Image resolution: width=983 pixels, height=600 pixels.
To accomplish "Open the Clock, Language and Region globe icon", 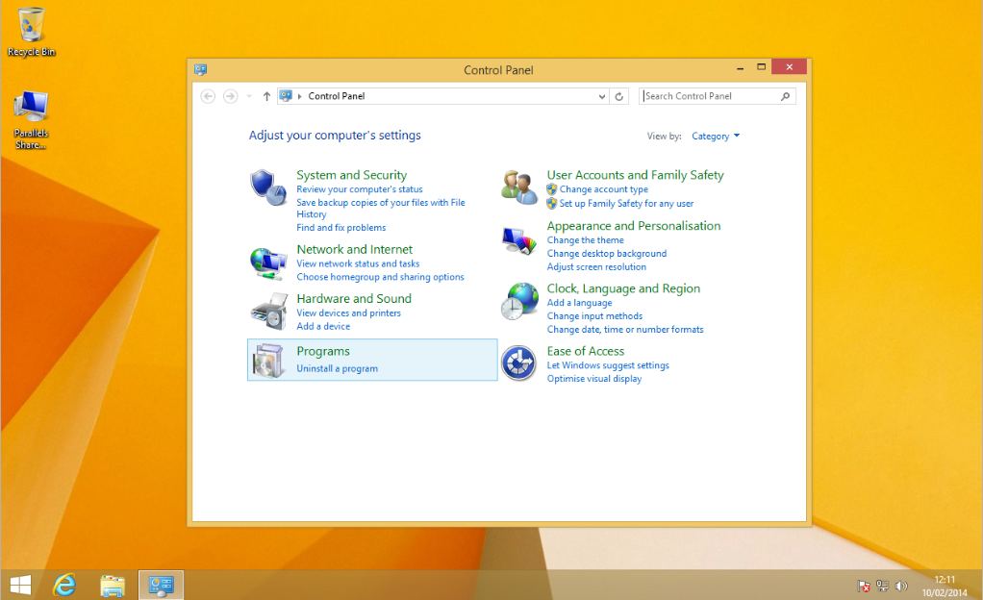I will click(519, 301).
